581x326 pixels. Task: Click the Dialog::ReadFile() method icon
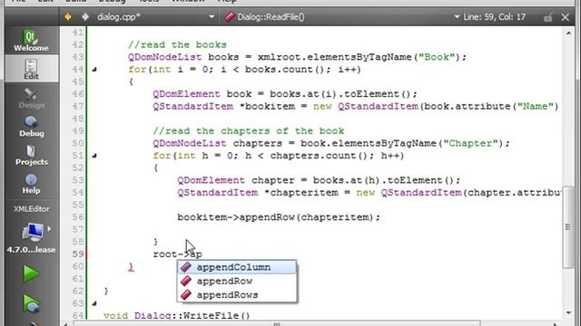pyautogui.click(x=230, y=17)
